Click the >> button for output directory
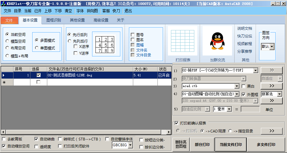This screenshot has height=153, width=287. pos(272,131)
